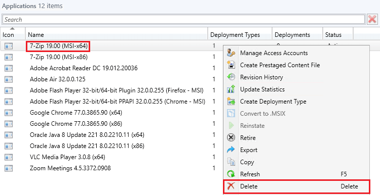This screenshot has width=380, height=195.
Task: Click the Create Prestaged Content File icon
Action: [x=231, y=65]
